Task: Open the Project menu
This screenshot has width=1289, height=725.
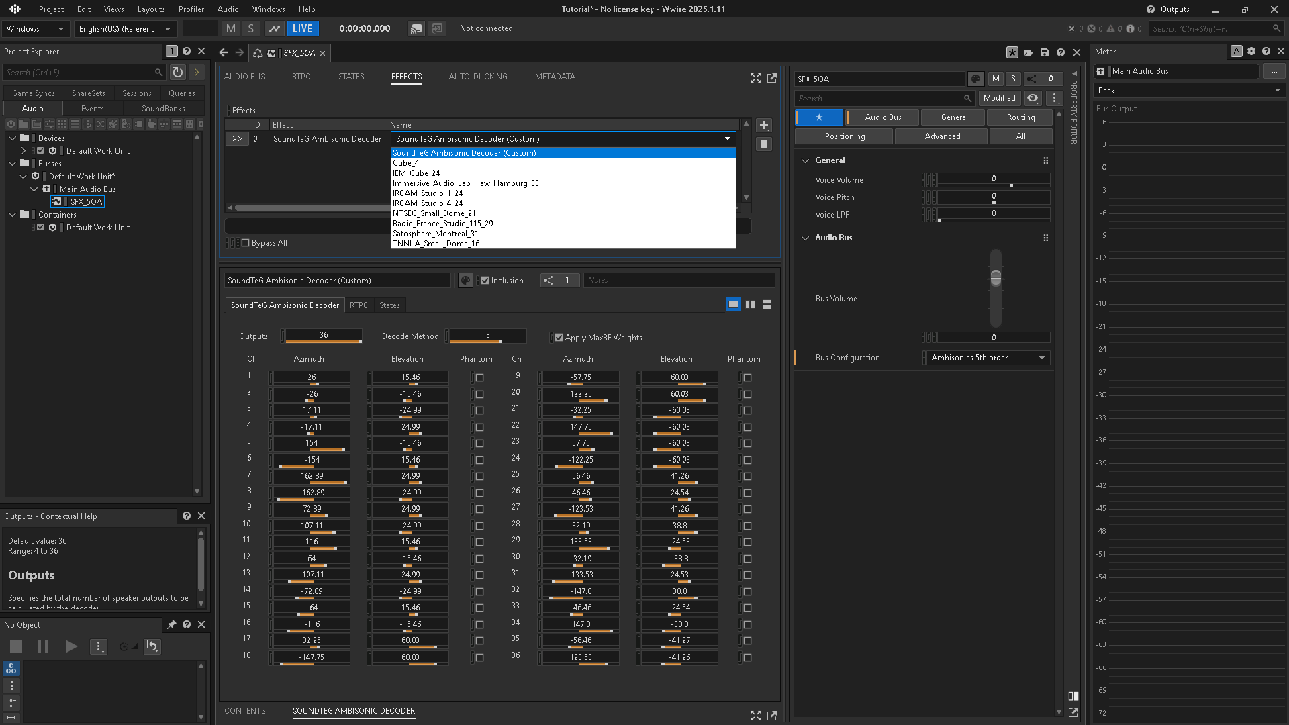Action: click(x=51, y=9)
